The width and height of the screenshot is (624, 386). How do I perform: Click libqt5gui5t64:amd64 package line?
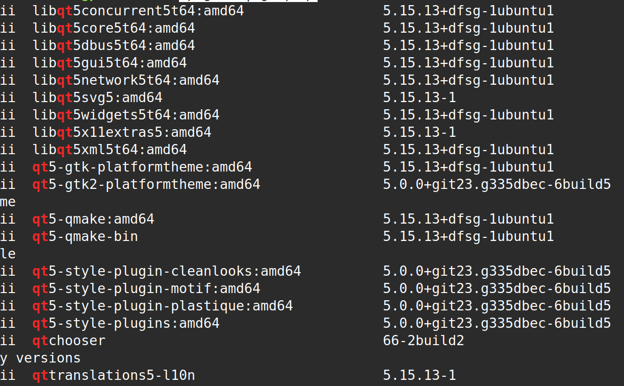click(110, 63)
